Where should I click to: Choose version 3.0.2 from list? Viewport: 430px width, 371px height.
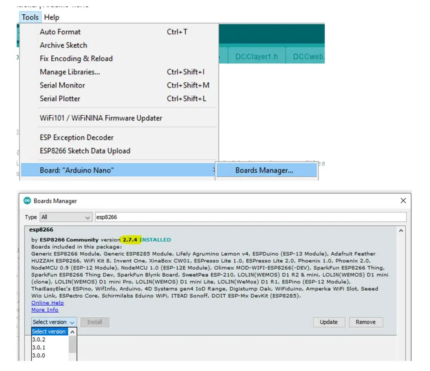point(50,339)
